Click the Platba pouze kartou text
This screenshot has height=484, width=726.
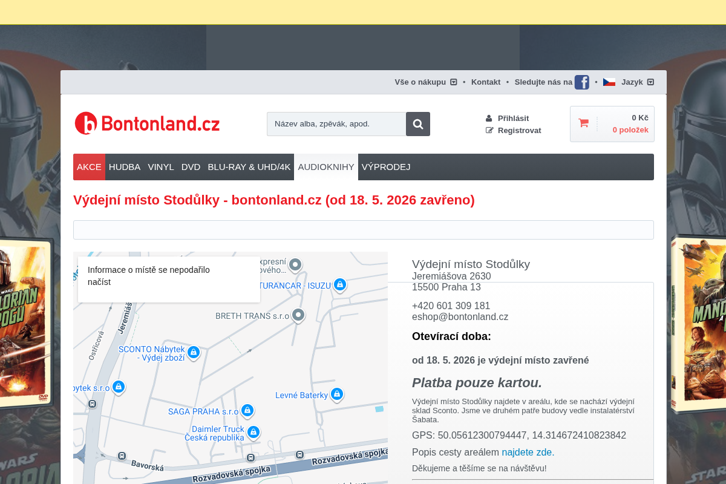click(x=477, y=383)
